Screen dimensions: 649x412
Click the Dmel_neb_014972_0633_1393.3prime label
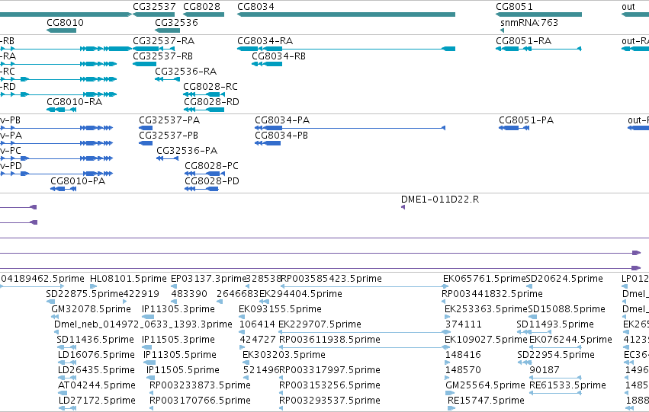coord(143,325)
